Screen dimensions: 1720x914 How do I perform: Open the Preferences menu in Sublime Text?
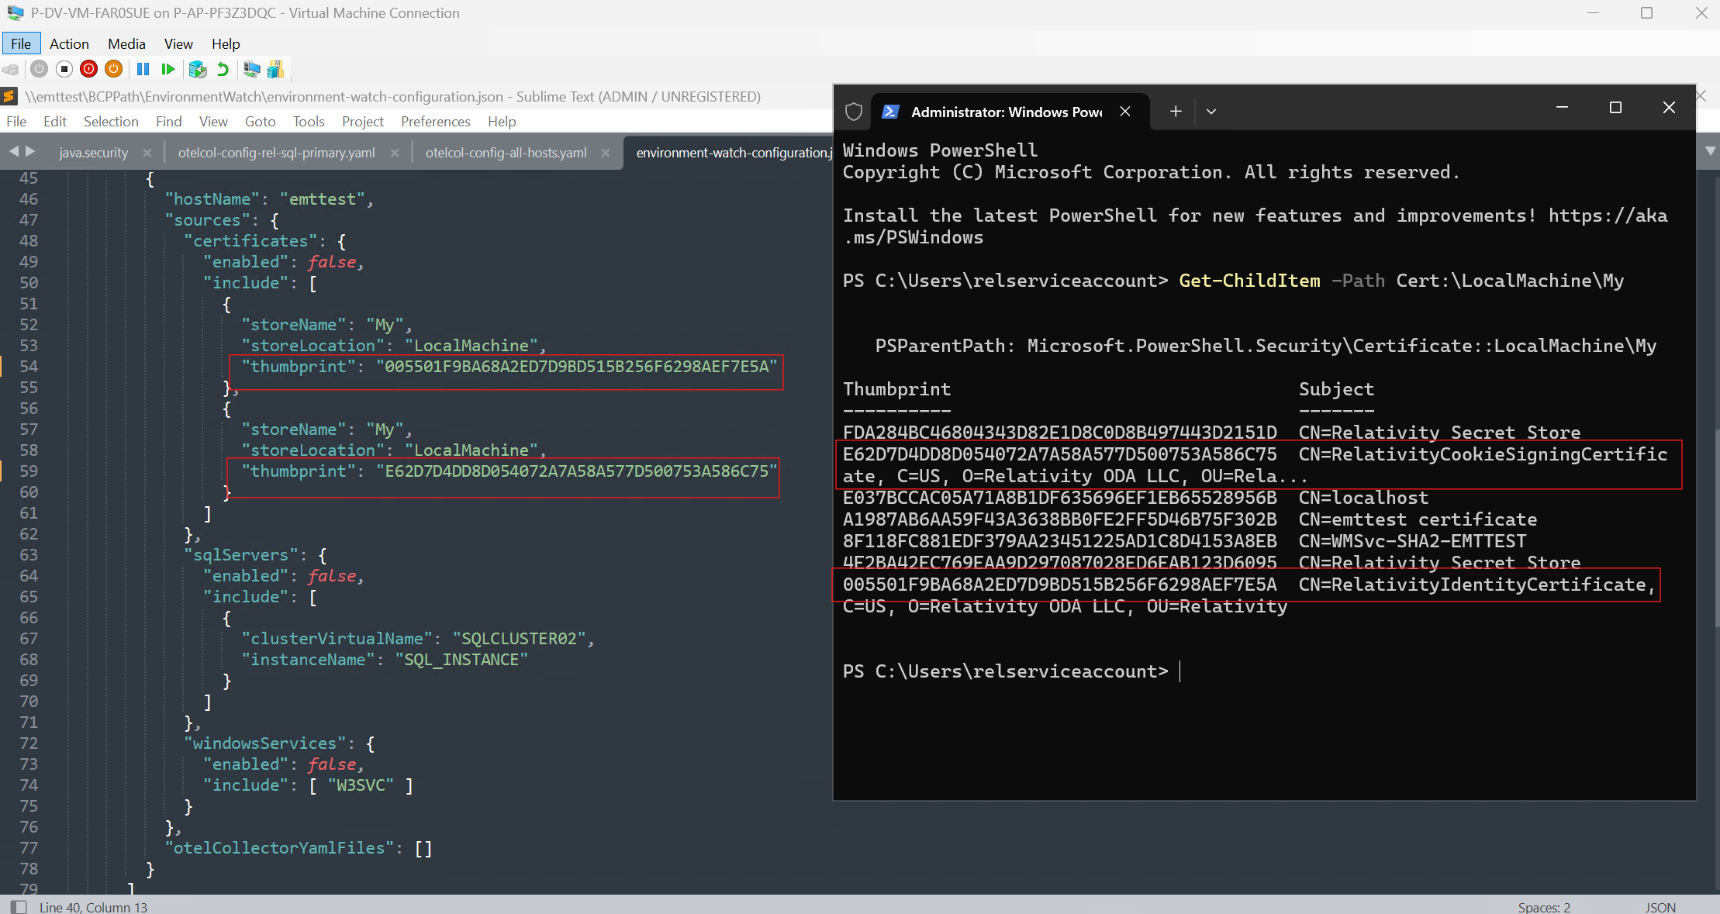pyautogui.click(x=435, y=122)
